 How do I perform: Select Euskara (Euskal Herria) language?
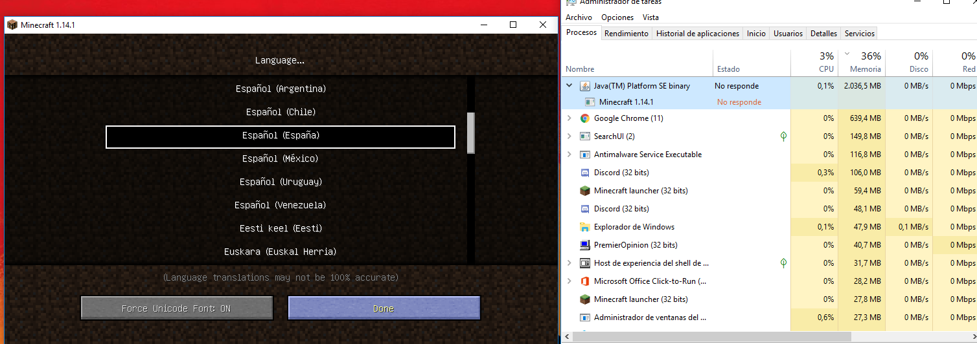281,252
